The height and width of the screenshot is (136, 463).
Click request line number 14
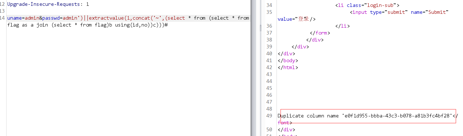coord(3,18)
